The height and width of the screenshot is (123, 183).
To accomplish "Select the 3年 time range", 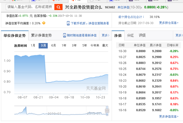I will tap(74, 45).
